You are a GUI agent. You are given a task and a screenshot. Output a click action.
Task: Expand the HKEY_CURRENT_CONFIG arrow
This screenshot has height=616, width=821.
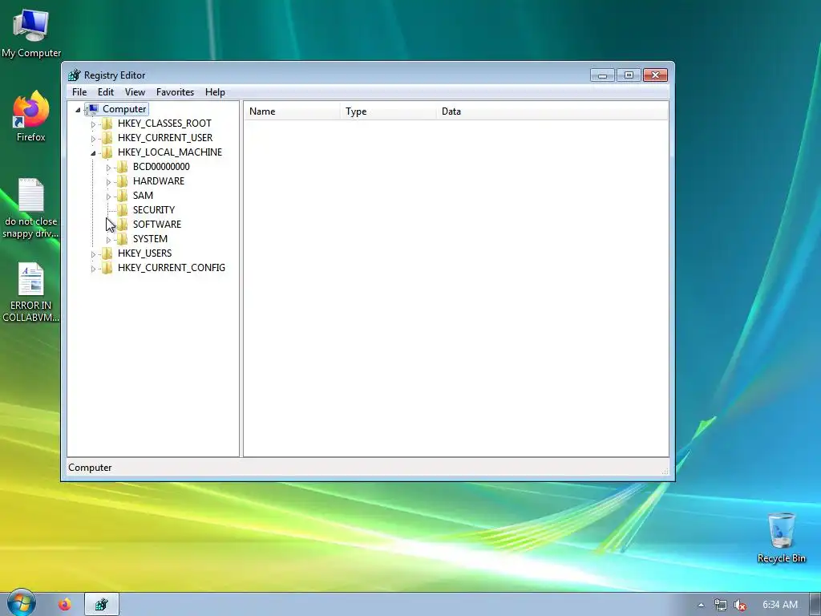click(93, 269)
